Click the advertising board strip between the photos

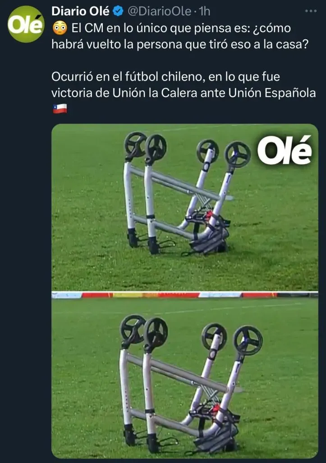(x=185, y=295)
